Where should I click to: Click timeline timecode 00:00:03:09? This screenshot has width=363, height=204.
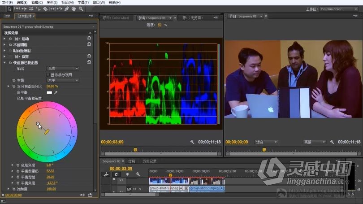121,169
